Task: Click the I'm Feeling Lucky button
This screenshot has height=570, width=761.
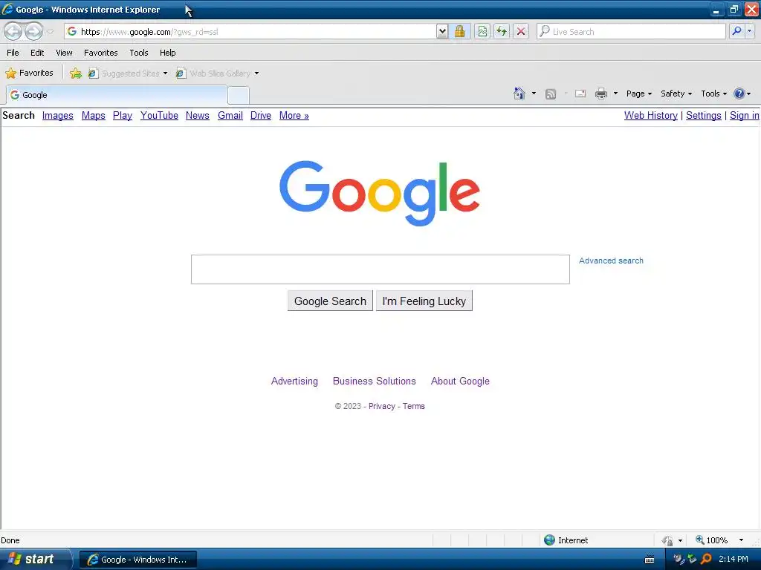Action: click(x=424, y=301)
